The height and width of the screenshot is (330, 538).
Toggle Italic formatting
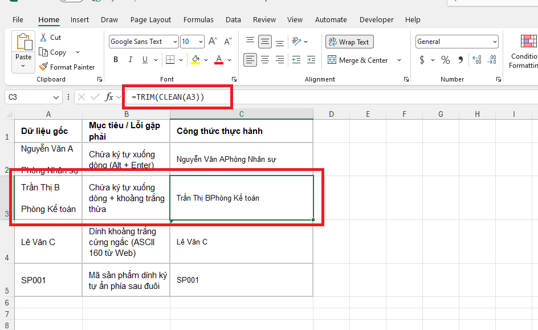(x=131, y=60)
